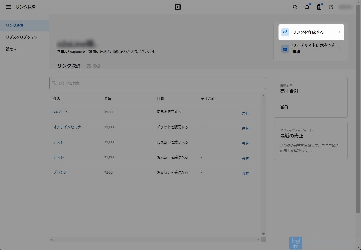Open the help question mark icon

pos(331,7)
